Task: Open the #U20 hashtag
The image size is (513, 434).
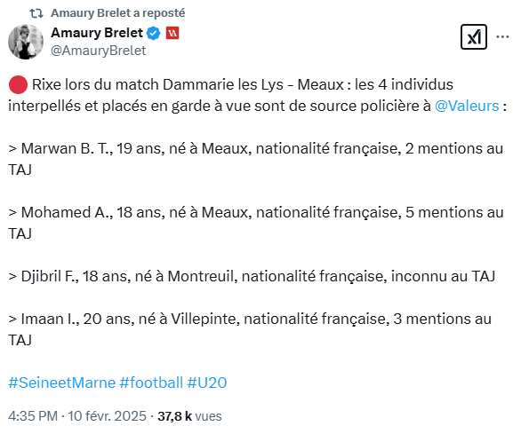Action: [x=207, y=383]
